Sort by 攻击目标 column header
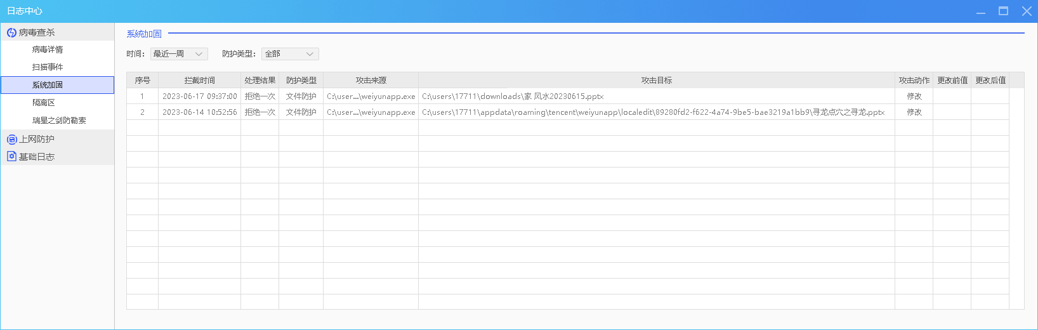1038x330 pixels. pos(657,81)
